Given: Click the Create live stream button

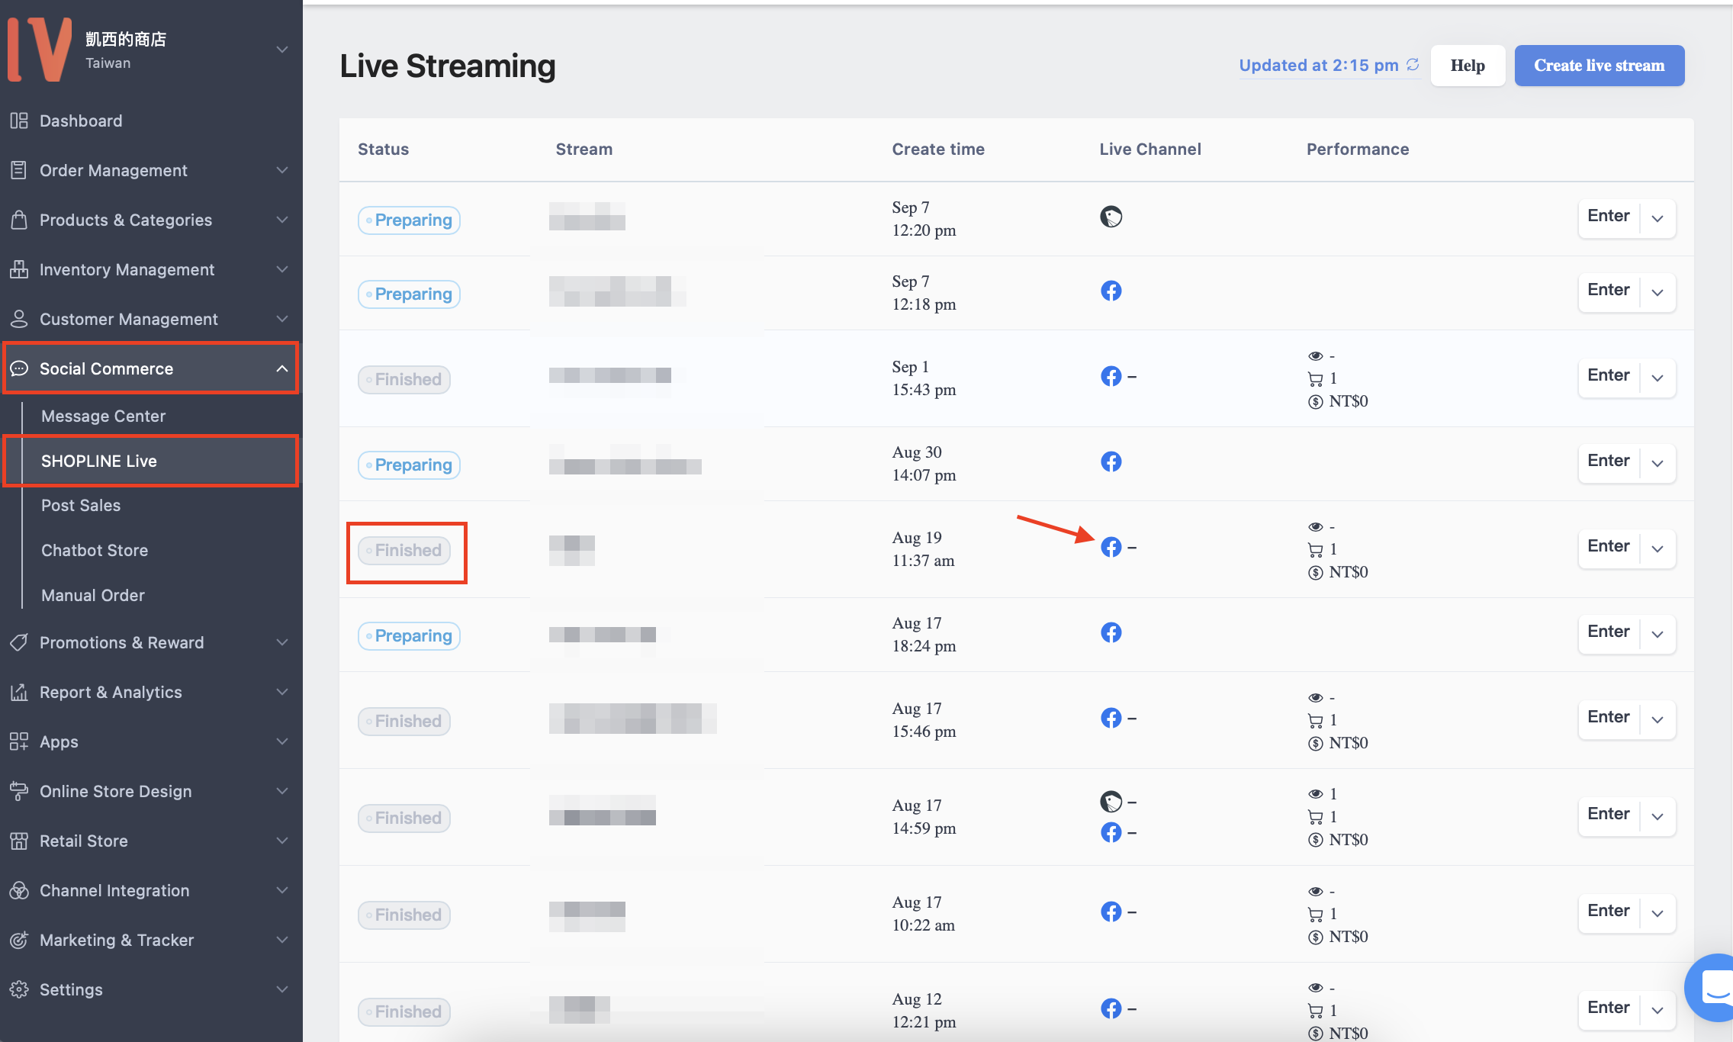Looking at the screenshot, I should click(1600, 66).
